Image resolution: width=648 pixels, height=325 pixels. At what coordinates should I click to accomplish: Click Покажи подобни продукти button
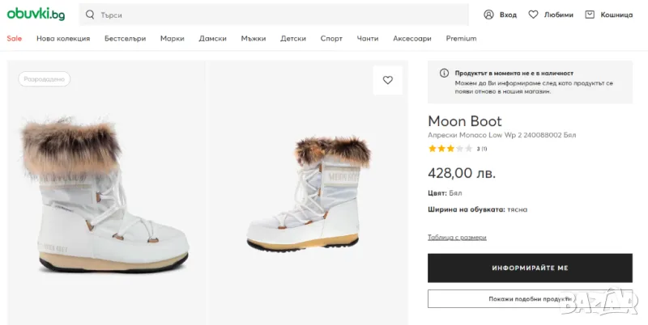530,298
